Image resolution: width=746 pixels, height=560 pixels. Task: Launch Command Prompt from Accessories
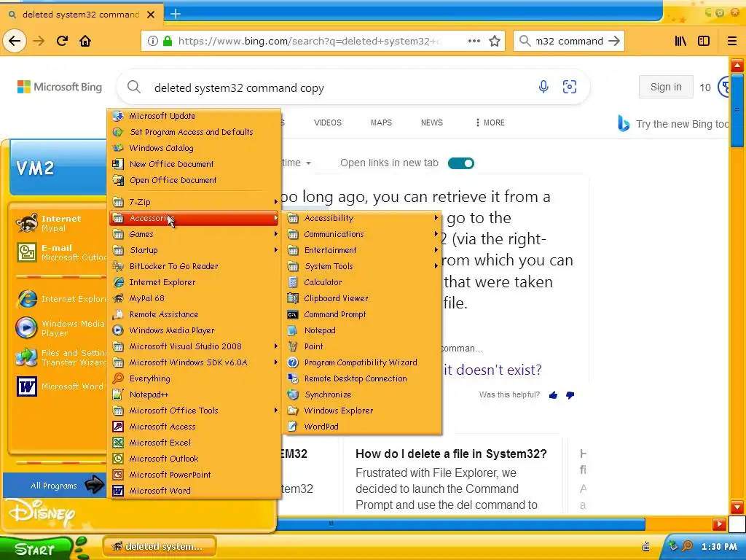tap(335, 314)
